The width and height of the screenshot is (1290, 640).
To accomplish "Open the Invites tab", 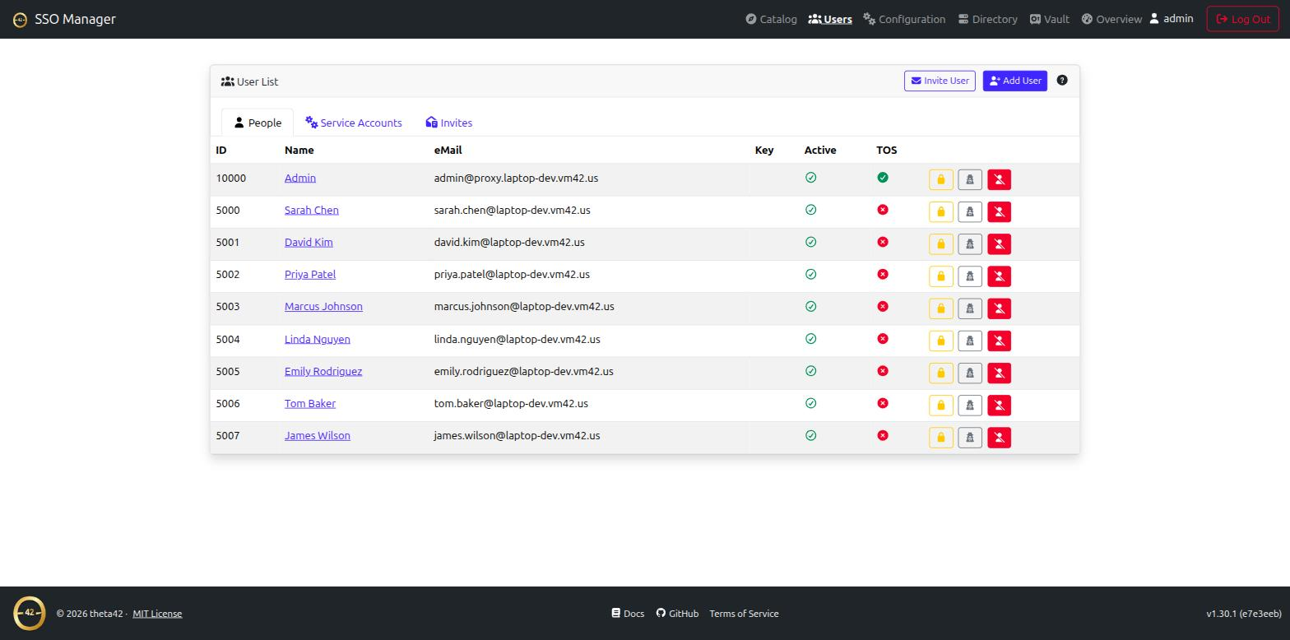I will pos(449,123).
